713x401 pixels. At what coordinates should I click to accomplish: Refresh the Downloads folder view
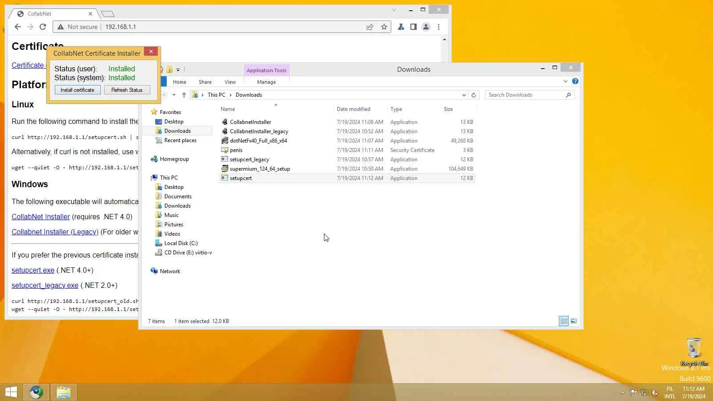point(474,95)
